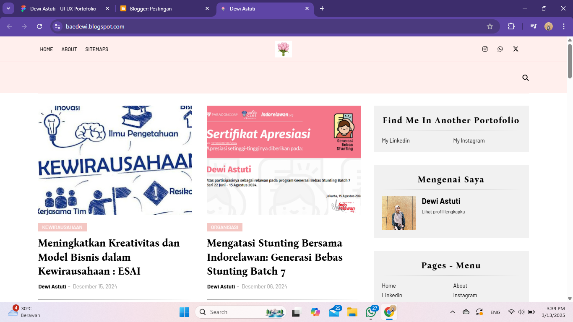Click author Dewi Astuti under Desember 06 post

tap(221, 286)
